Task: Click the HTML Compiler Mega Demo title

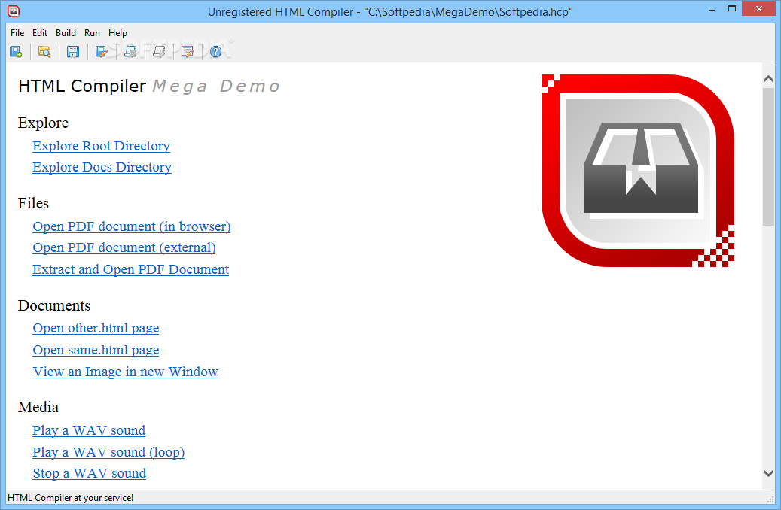Action: [x=149, y=86]
